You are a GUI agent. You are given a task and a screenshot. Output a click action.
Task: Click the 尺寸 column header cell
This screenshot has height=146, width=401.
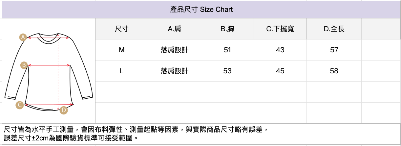pyautogui.click(x=121, y=29)
